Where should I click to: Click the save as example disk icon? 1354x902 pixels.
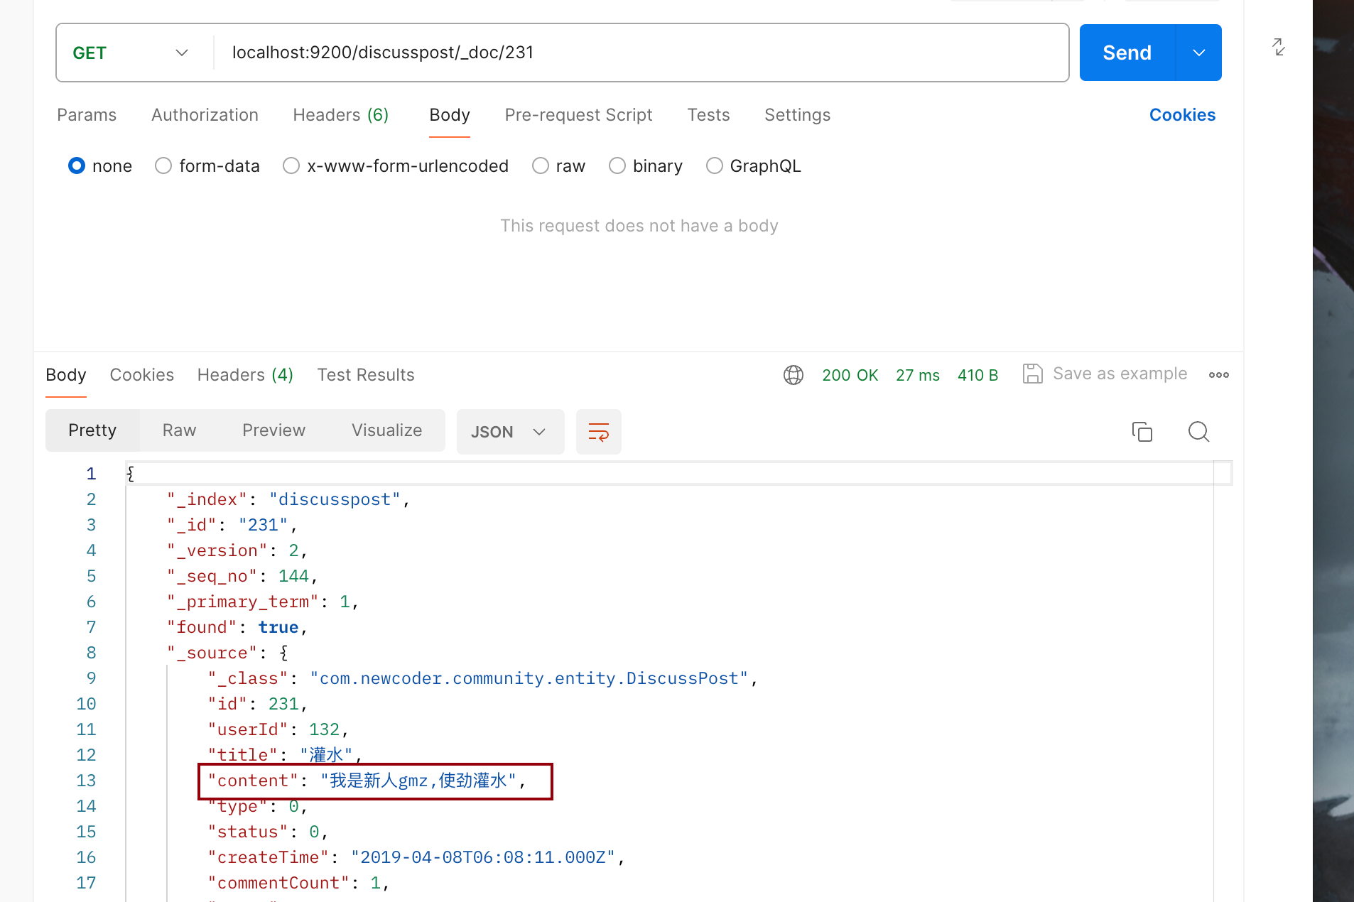click(1032, 374)
